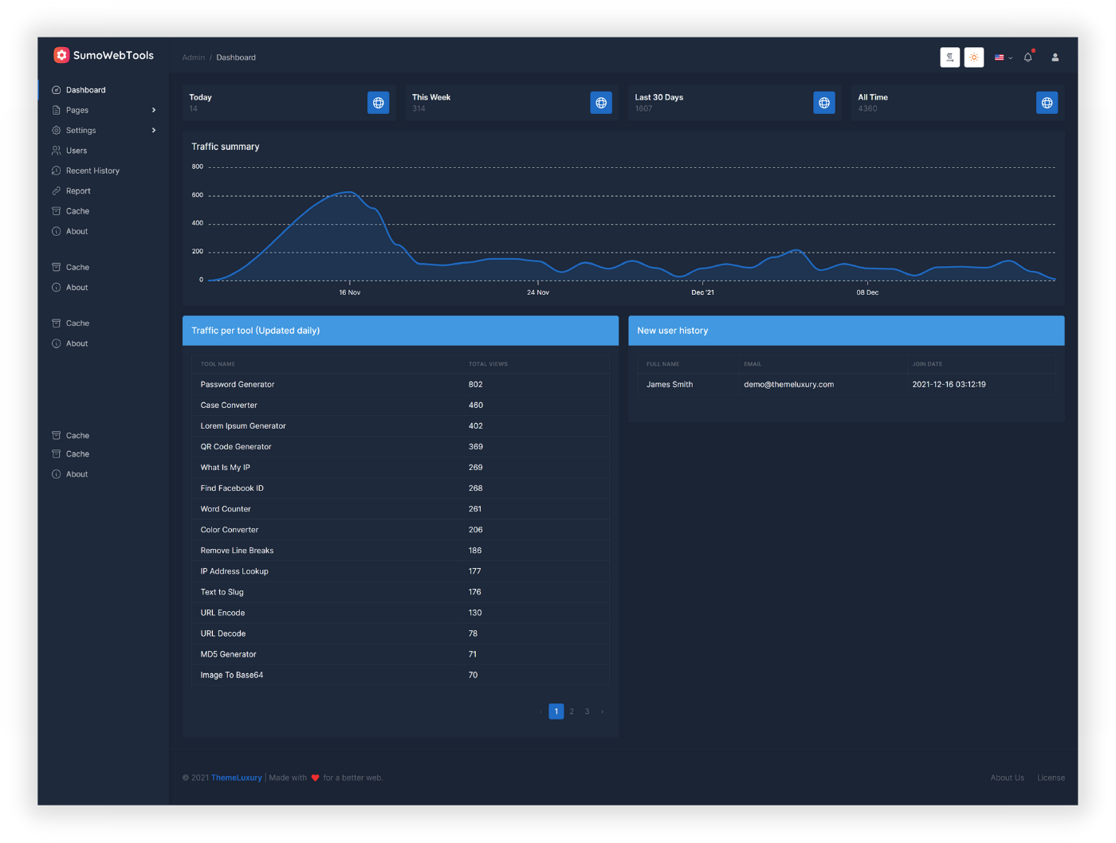Click the views value '460'
The width and height of the screenshot is (1116, 843).
pyautogui.click(x=476, y=406)
